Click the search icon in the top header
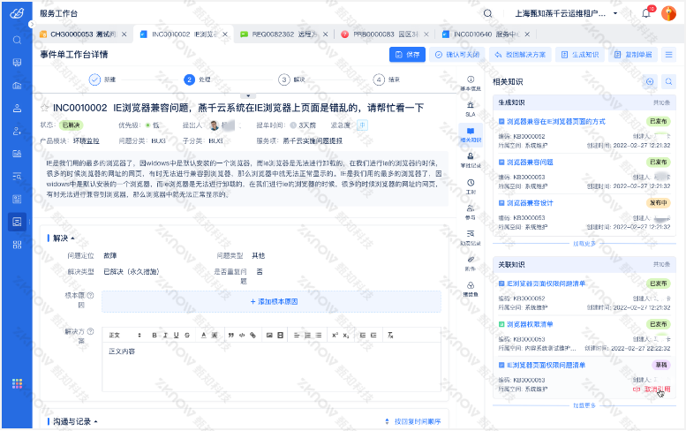This screenshot has width=686, height=431. pos(487,13)
